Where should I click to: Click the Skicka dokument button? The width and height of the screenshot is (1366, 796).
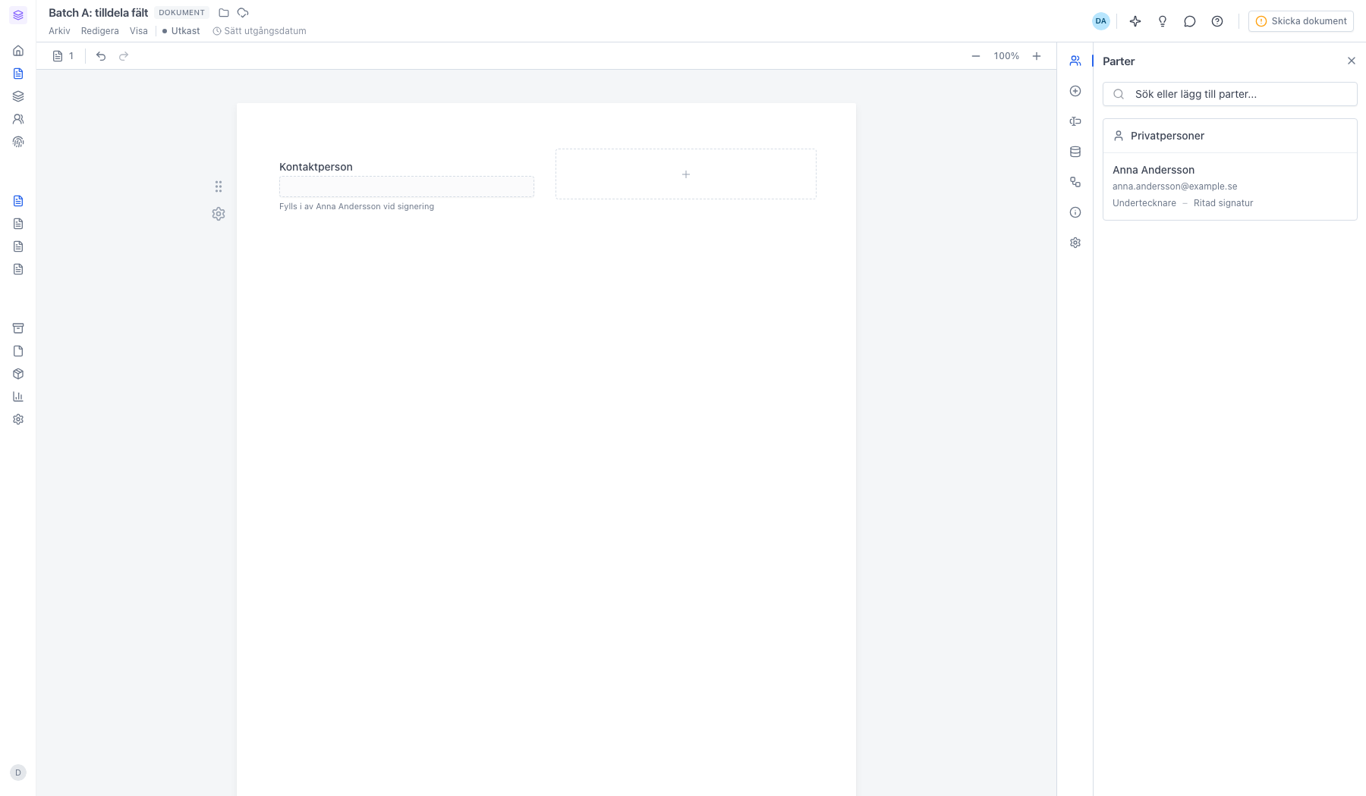(x=1301, y=21)
